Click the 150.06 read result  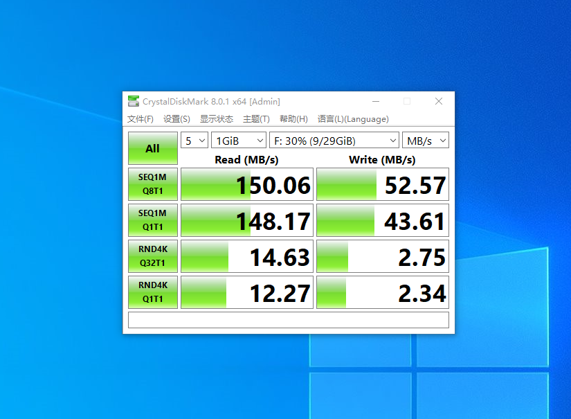pos(247,184)
